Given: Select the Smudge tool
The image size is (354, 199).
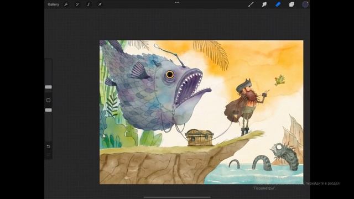Looking at the screenshot, I should [x=264, y=4].
